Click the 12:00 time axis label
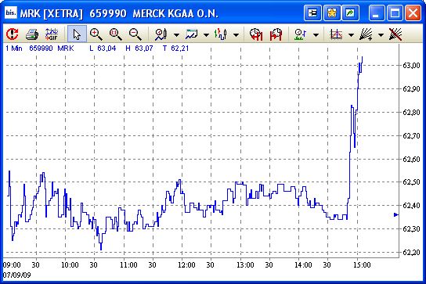This screenshot has height=284, width=426. [186, 264]
